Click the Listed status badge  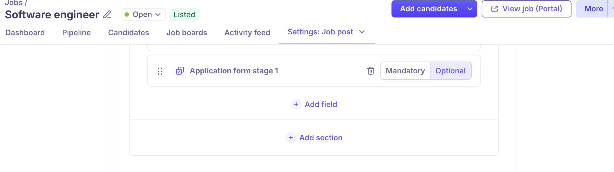(x=184, y=15)
